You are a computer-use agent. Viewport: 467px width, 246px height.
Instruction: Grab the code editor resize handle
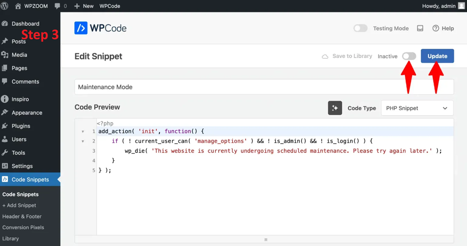(266, 239)
